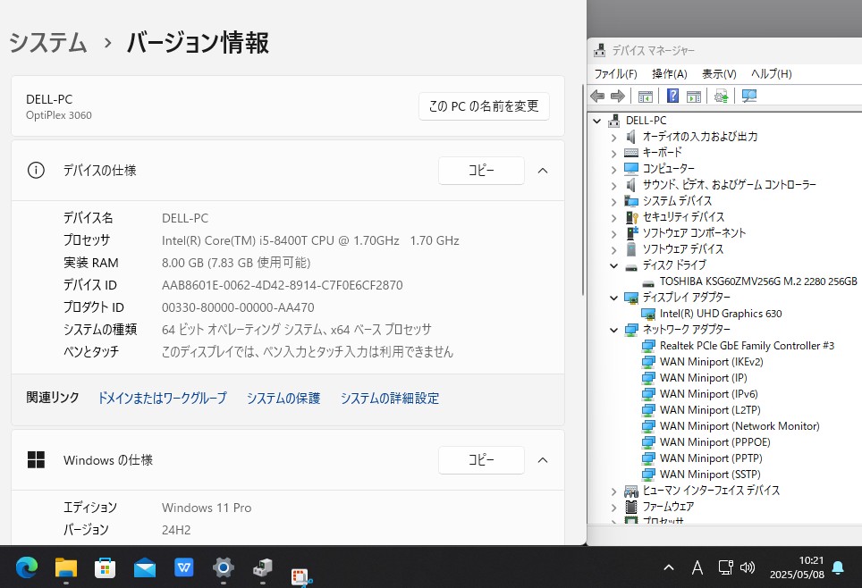Expand the システム デバイス node
This screenshot has height=588, width=862.
pos(614,202)
